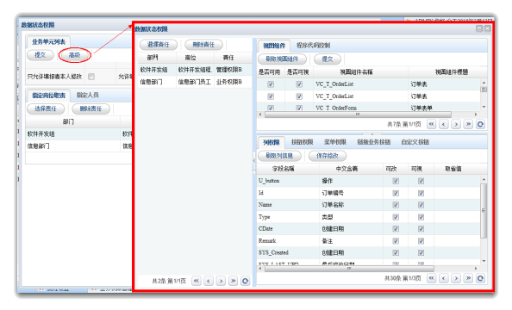Collapse the left responsibility panel via splitter handle
Viewport: 512px width, 310px height.
(254, 160)
